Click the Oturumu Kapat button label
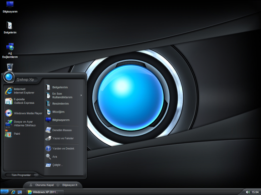The height and width of the screenshot is (195, 261). pos(45,185)
